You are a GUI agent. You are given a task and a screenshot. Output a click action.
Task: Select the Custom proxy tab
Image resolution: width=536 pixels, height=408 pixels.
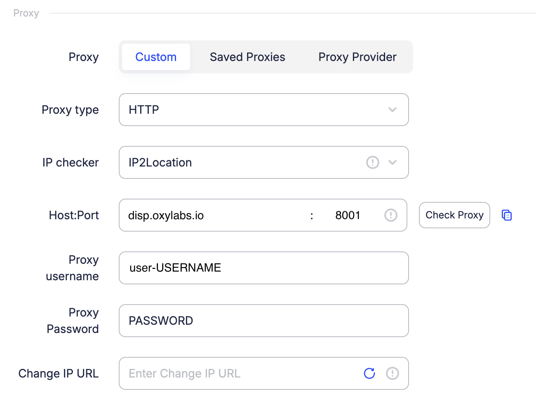click(x=156, y=57)
